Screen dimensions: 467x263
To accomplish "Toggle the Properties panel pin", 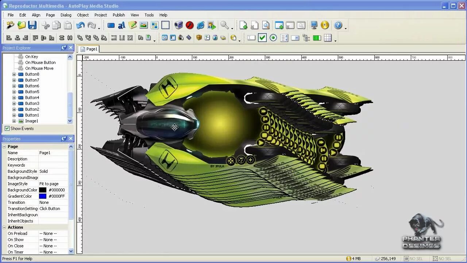I will pos(64,138).
